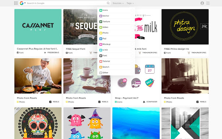The image size is (222, 139).
Task: Open Shop - Payment Vol.7 title
Action: coord(127,98)
